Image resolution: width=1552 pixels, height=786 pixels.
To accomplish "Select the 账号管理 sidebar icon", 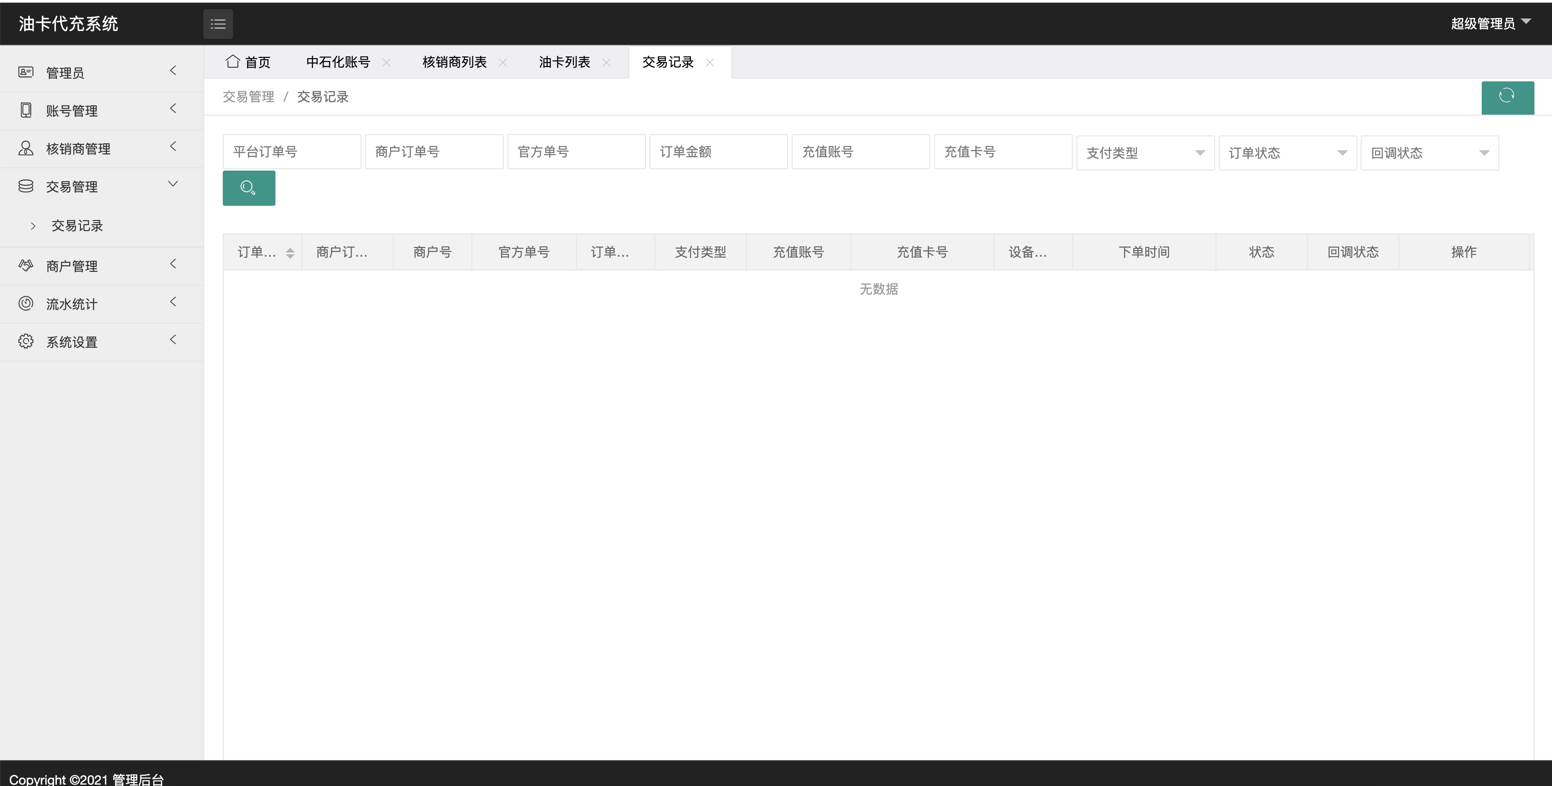I will 26,110.
